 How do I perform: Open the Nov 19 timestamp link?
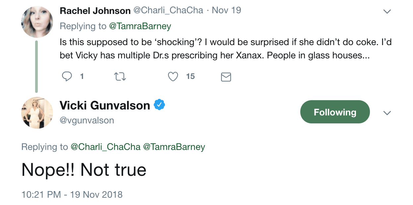coord(226,10)
